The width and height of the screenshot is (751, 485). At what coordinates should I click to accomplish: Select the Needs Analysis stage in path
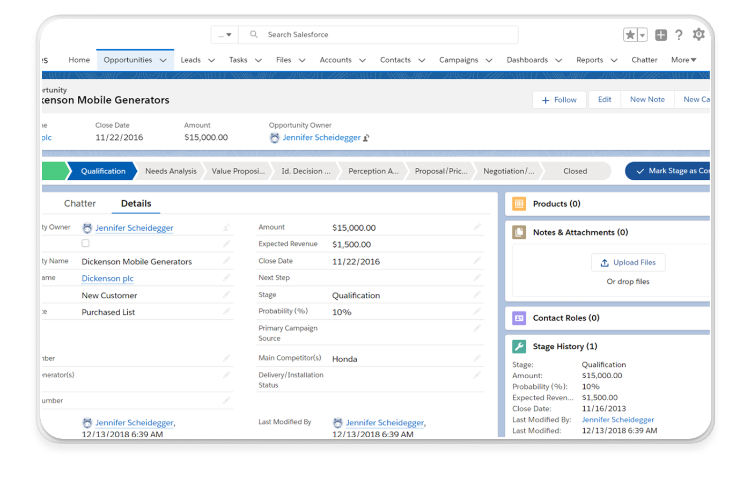click(171, 171)
